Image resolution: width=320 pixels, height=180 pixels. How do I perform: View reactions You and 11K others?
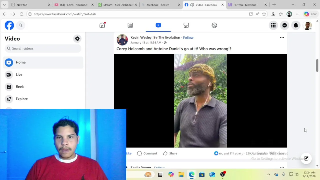(x=228, y=153)
